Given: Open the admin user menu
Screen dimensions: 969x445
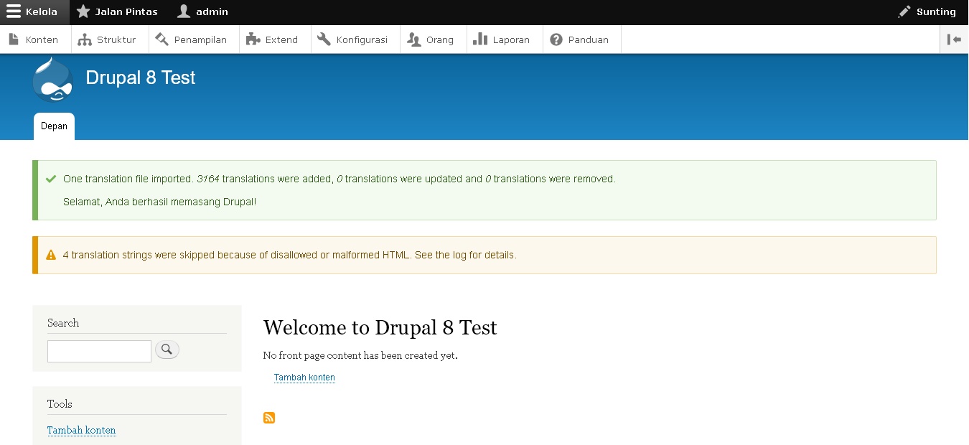Looking at the screenshot, I should point(203,12).
